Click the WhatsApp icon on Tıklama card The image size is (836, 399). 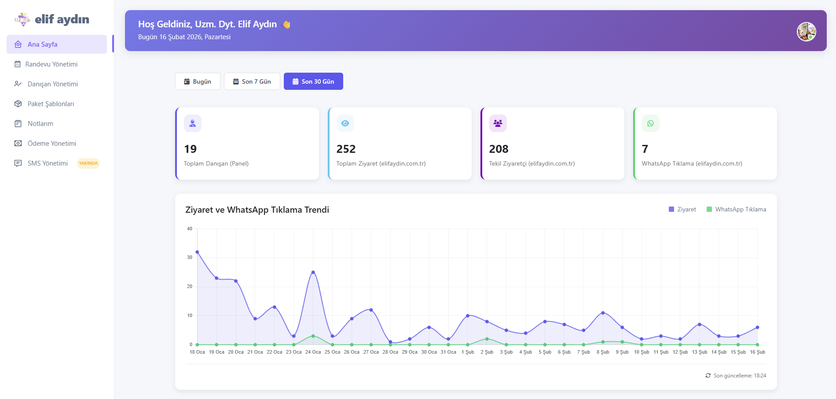tap(651, 123)
